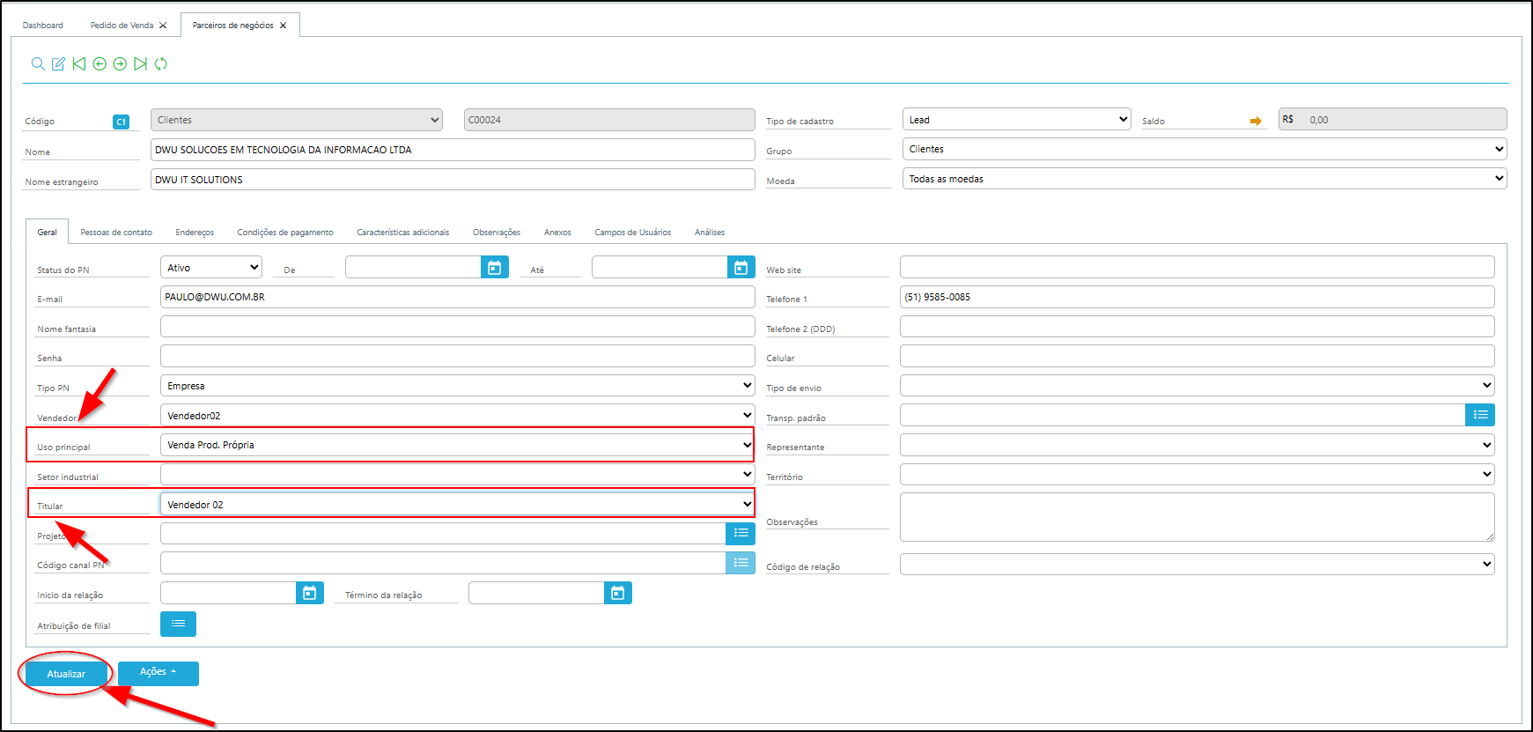Click the Senha input field

coord(458,356)
